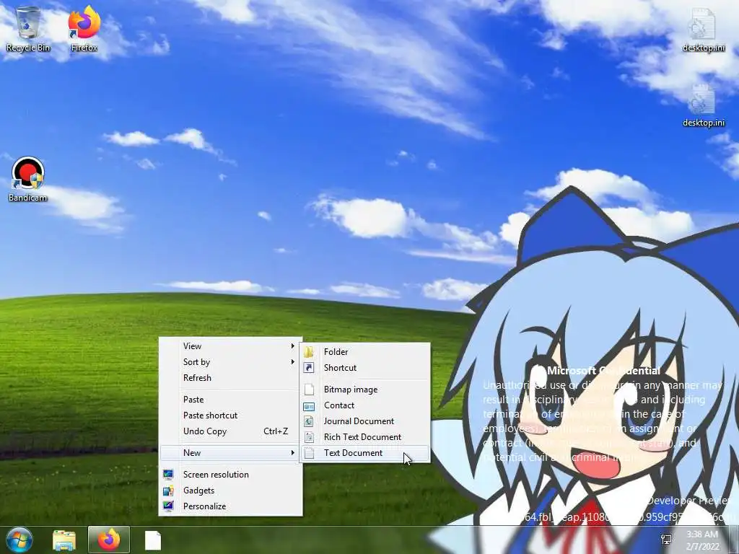Expand the Sort by submenu arrow
Viewport: 739px width, 554px height.
(293, 362)
